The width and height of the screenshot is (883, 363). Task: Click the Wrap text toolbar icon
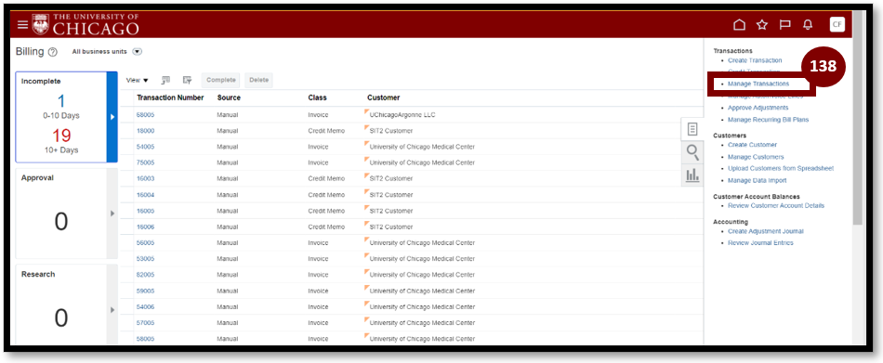coord(188,81)
